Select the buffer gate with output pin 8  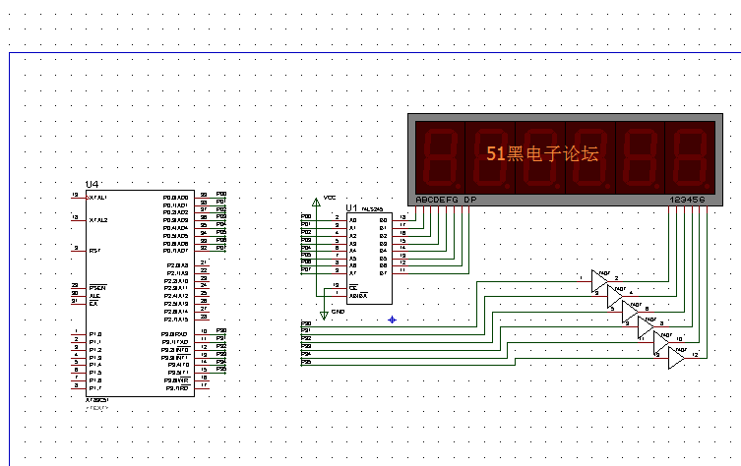(x=646, y=327)
